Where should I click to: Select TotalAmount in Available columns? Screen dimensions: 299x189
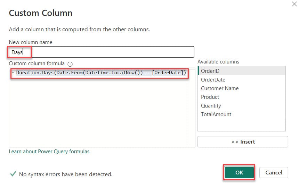(242, 114)
